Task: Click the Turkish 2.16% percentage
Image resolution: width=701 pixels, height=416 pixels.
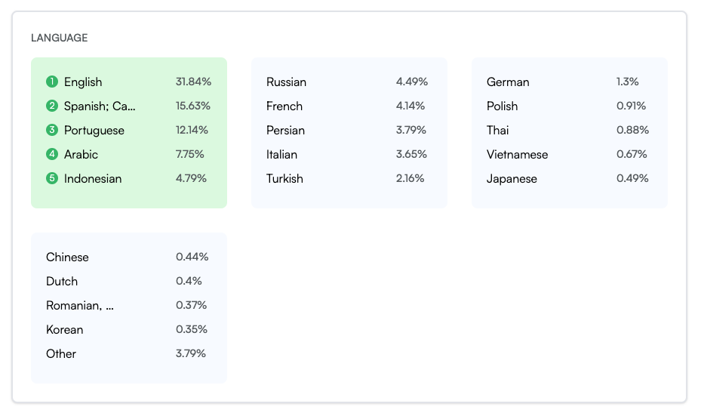Action: [x=410, y=178]
